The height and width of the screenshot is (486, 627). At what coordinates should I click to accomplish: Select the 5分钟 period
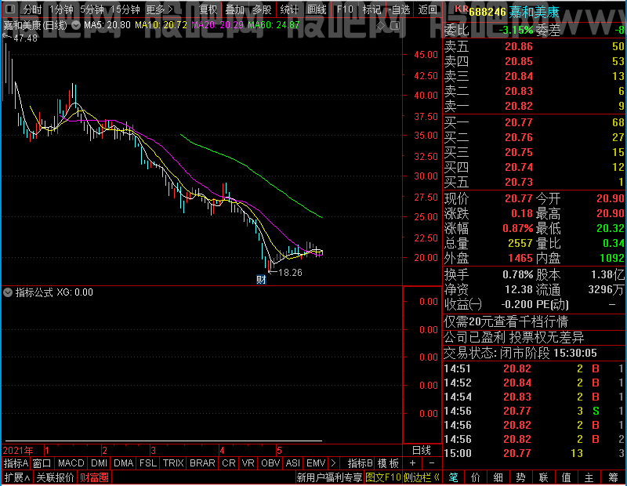point(92,9)
